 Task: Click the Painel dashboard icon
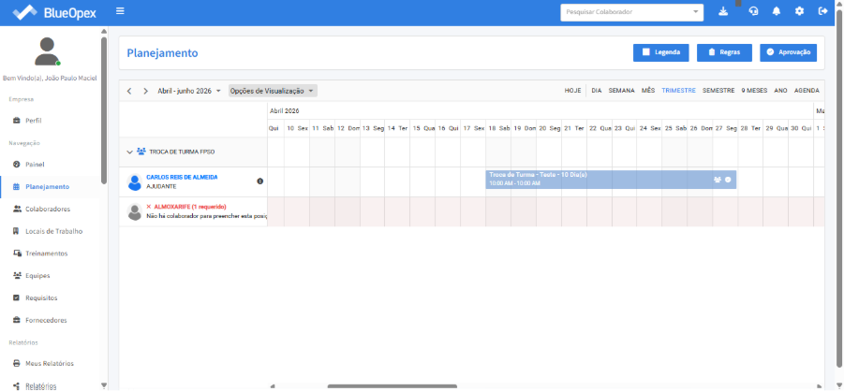coord(16,164)
